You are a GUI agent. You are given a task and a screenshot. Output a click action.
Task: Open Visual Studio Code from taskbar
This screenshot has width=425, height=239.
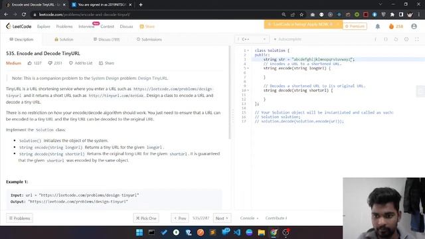tap(237, 232)
